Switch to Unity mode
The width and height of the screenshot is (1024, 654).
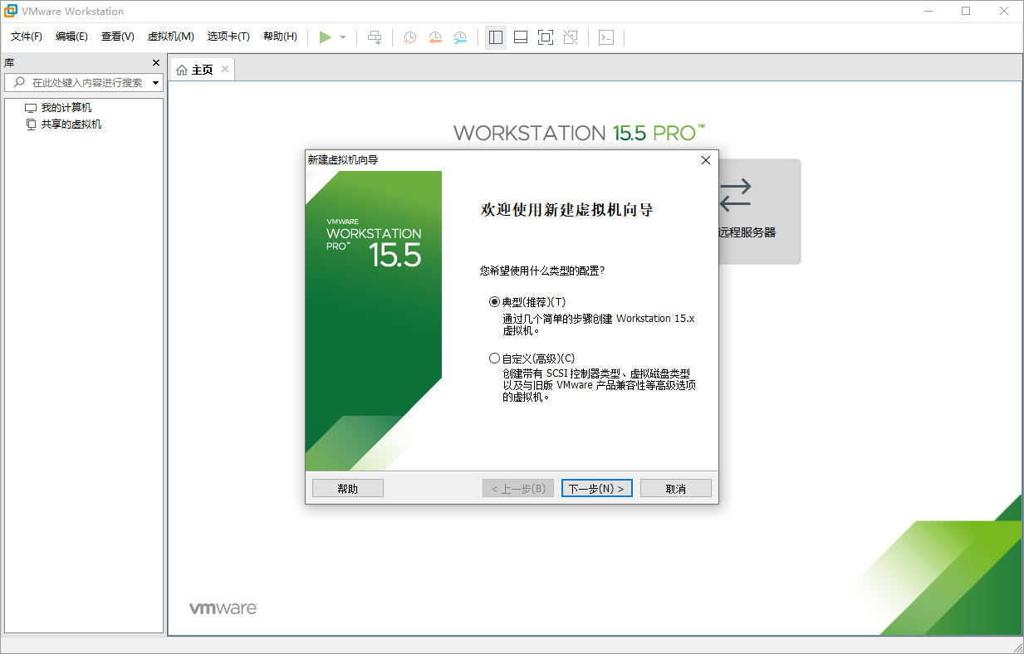[x=570, y=37]
